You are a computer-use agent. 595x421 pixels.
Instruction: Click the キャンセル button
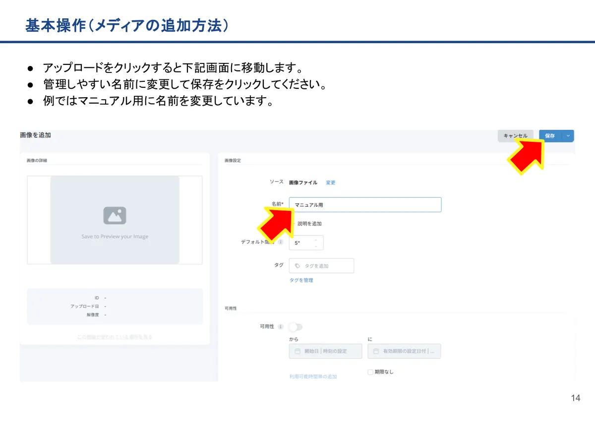pos(516,136)
